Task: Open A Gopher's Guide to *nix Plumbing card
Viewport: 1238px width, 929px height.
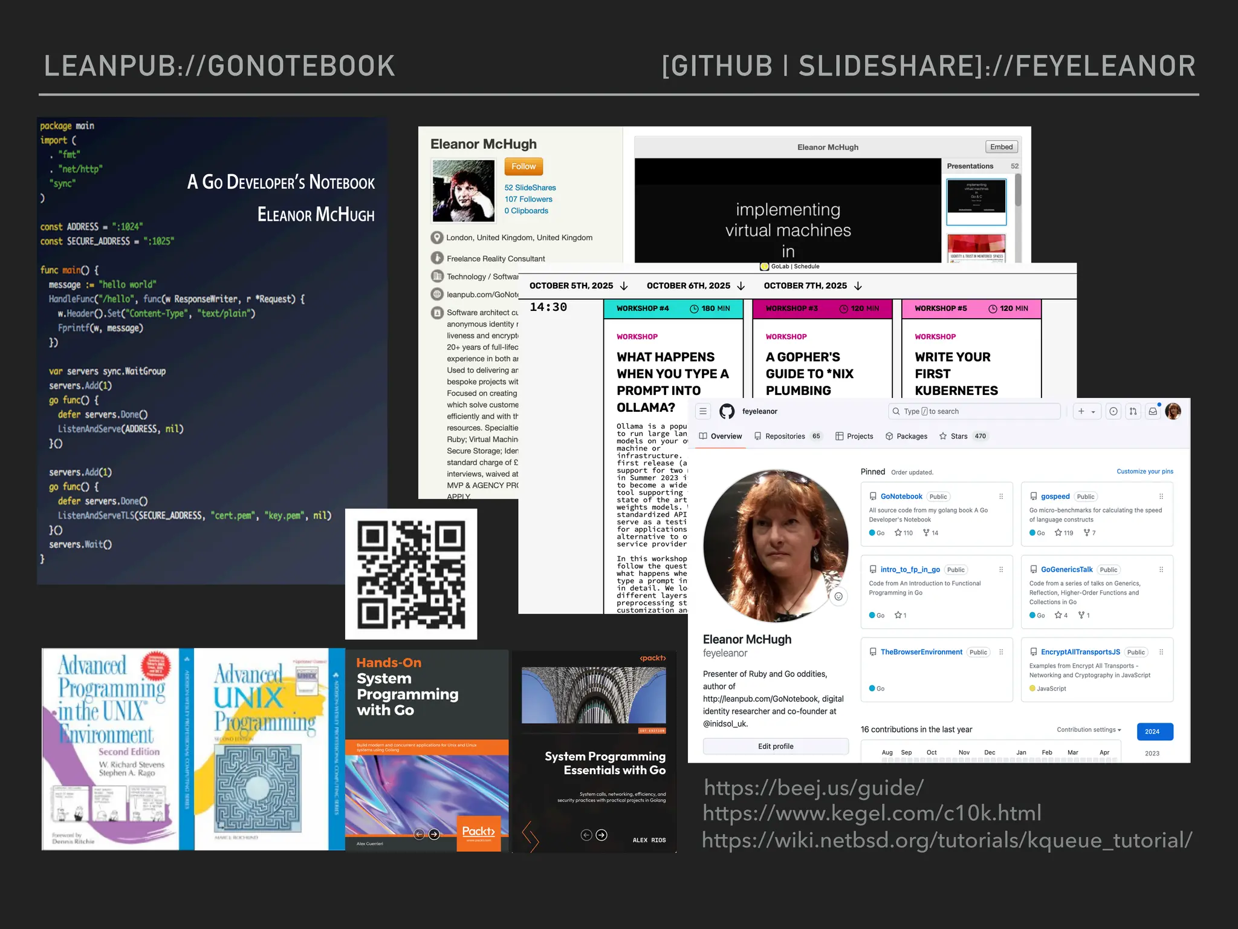Action: tap(822, 349)
